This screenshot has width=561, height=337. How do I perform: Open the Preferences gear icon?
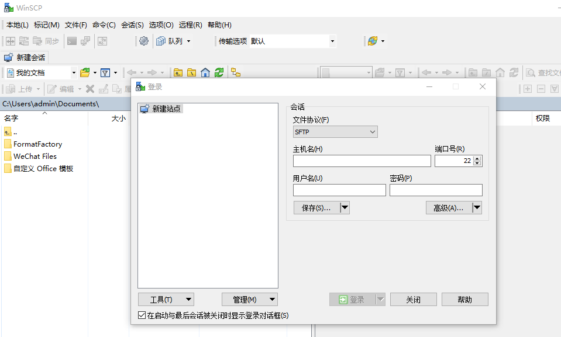144,41
